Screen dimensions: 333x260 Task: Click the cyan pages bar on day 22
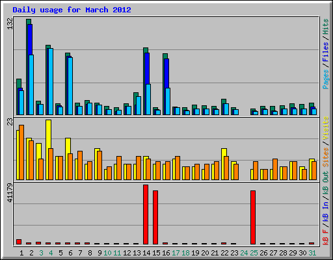[x=226, y=109]
